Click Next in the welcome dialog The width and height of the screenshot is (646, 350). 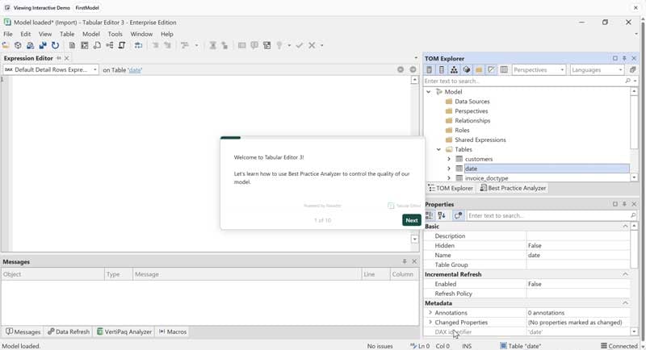coord(411,220)
